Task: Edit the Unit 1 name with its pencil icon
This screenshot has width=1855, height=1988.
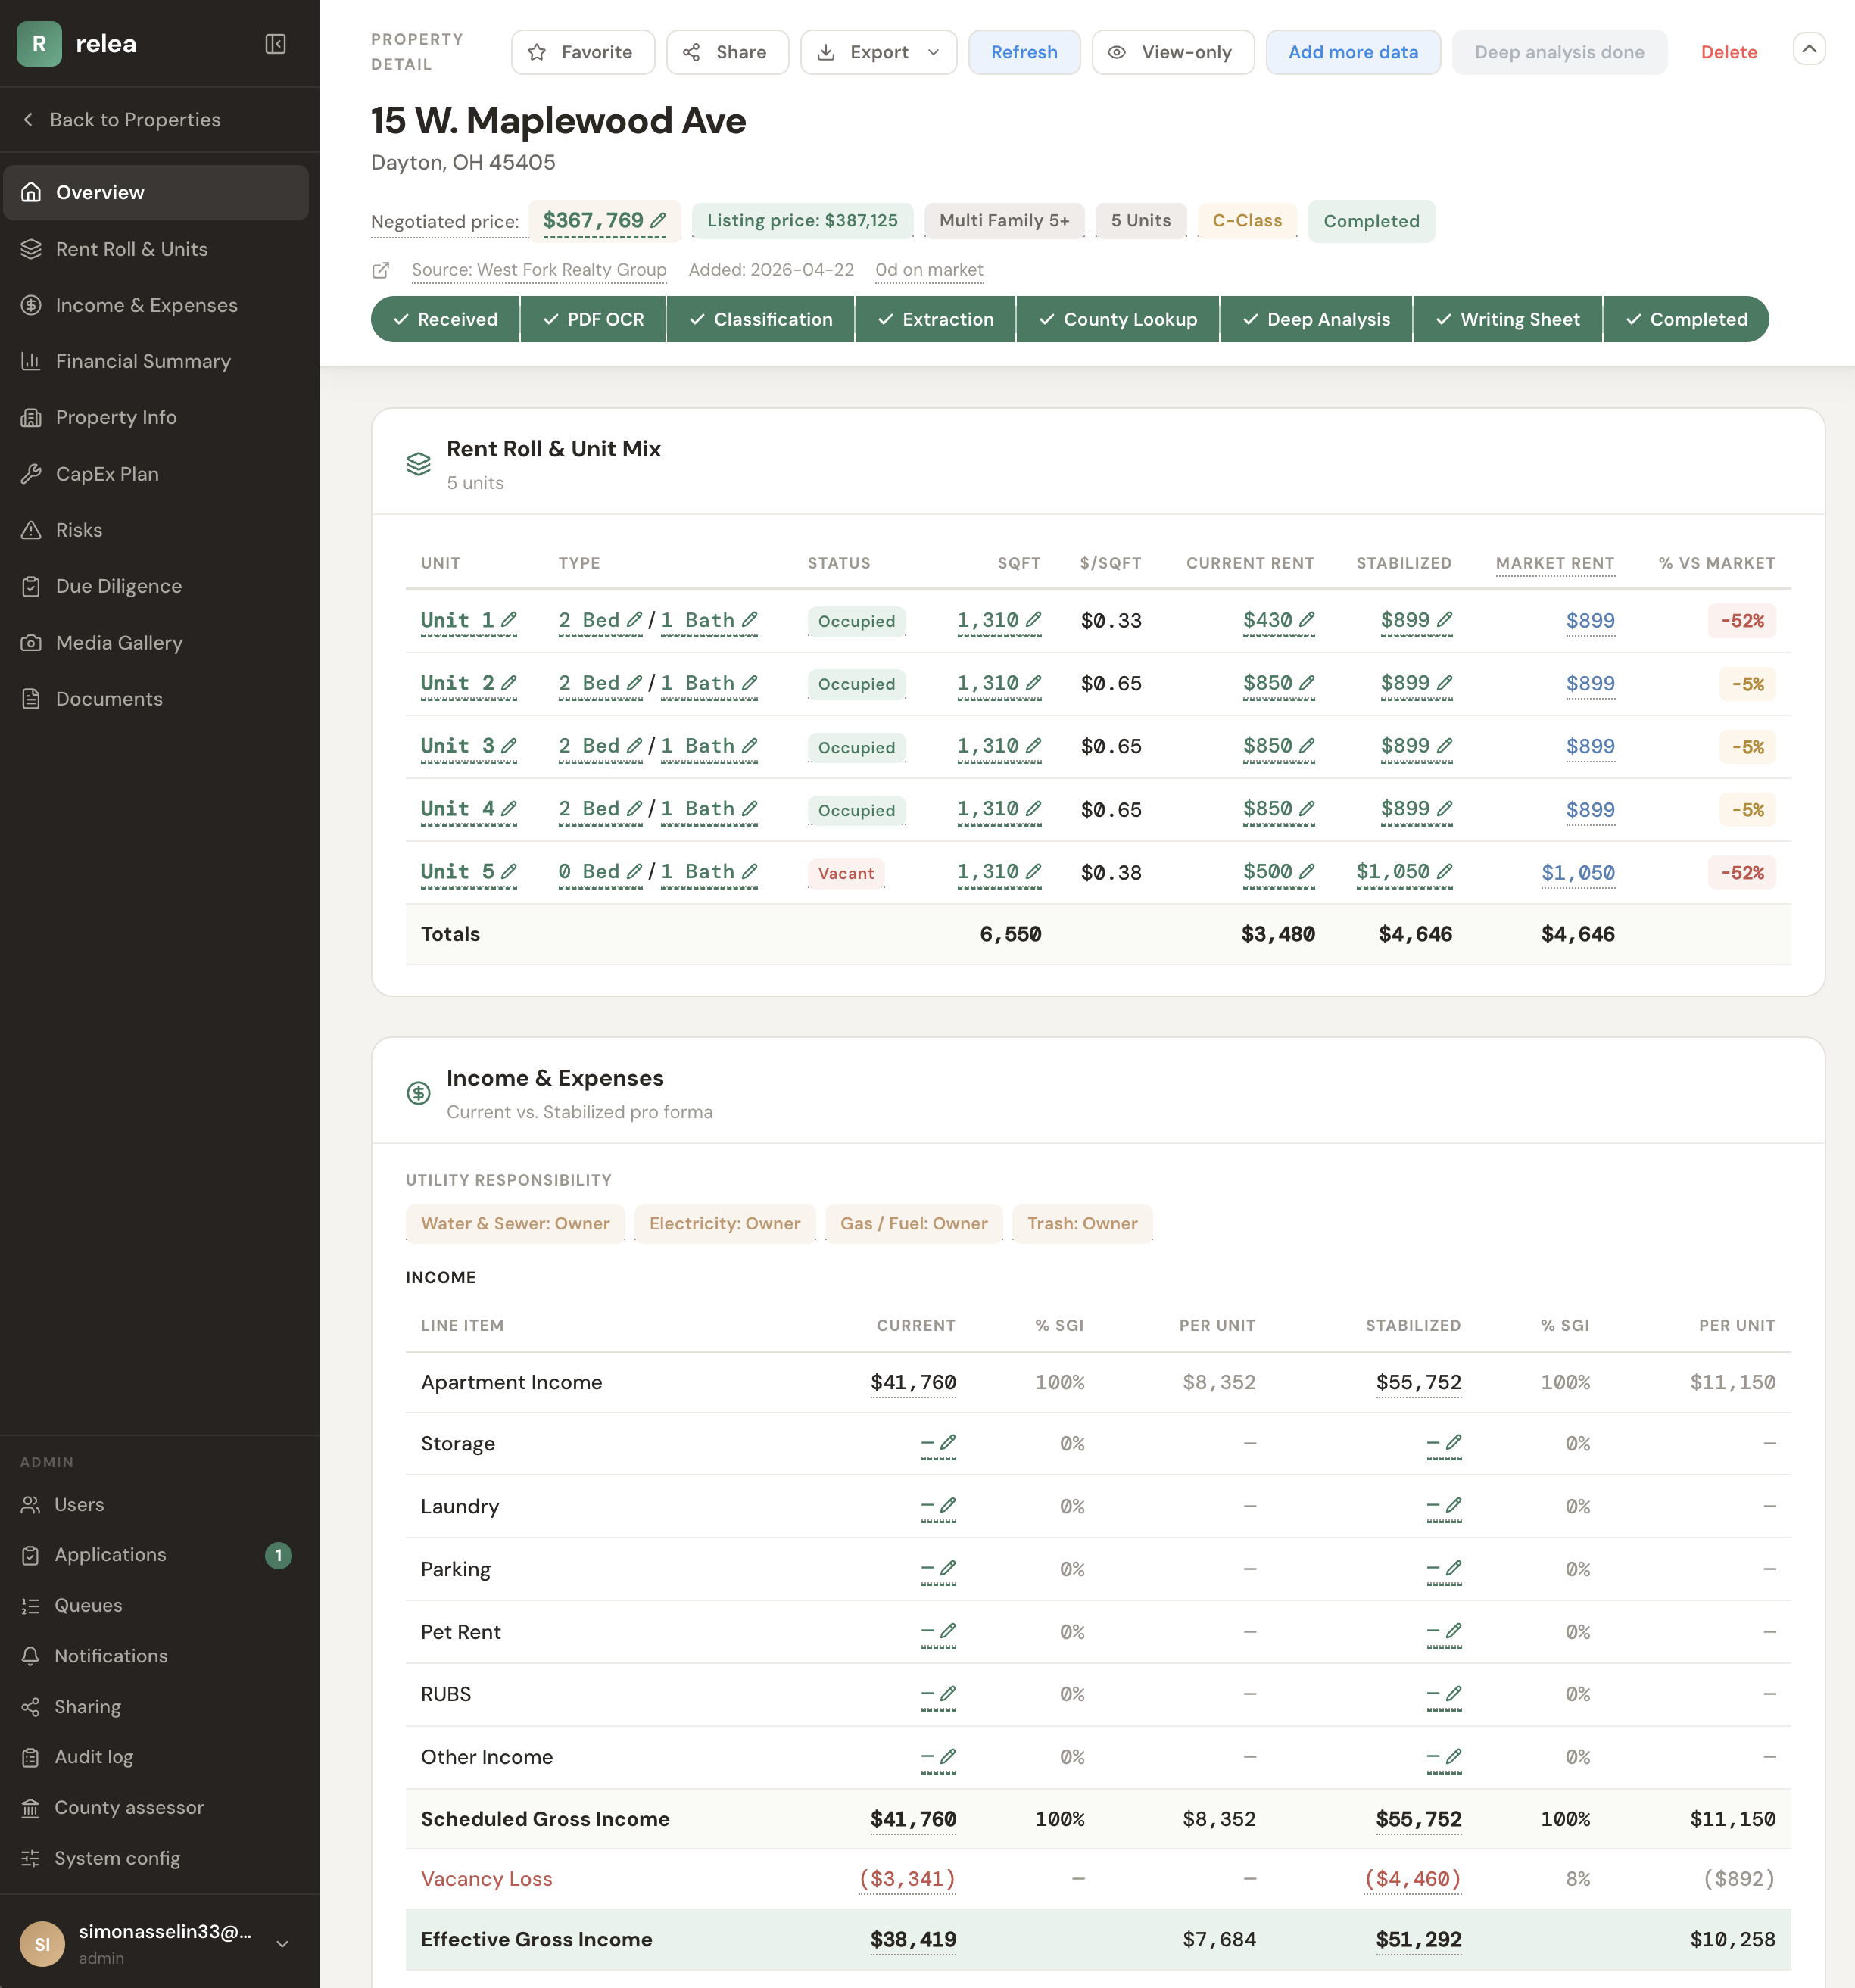Action: point(509,620)
